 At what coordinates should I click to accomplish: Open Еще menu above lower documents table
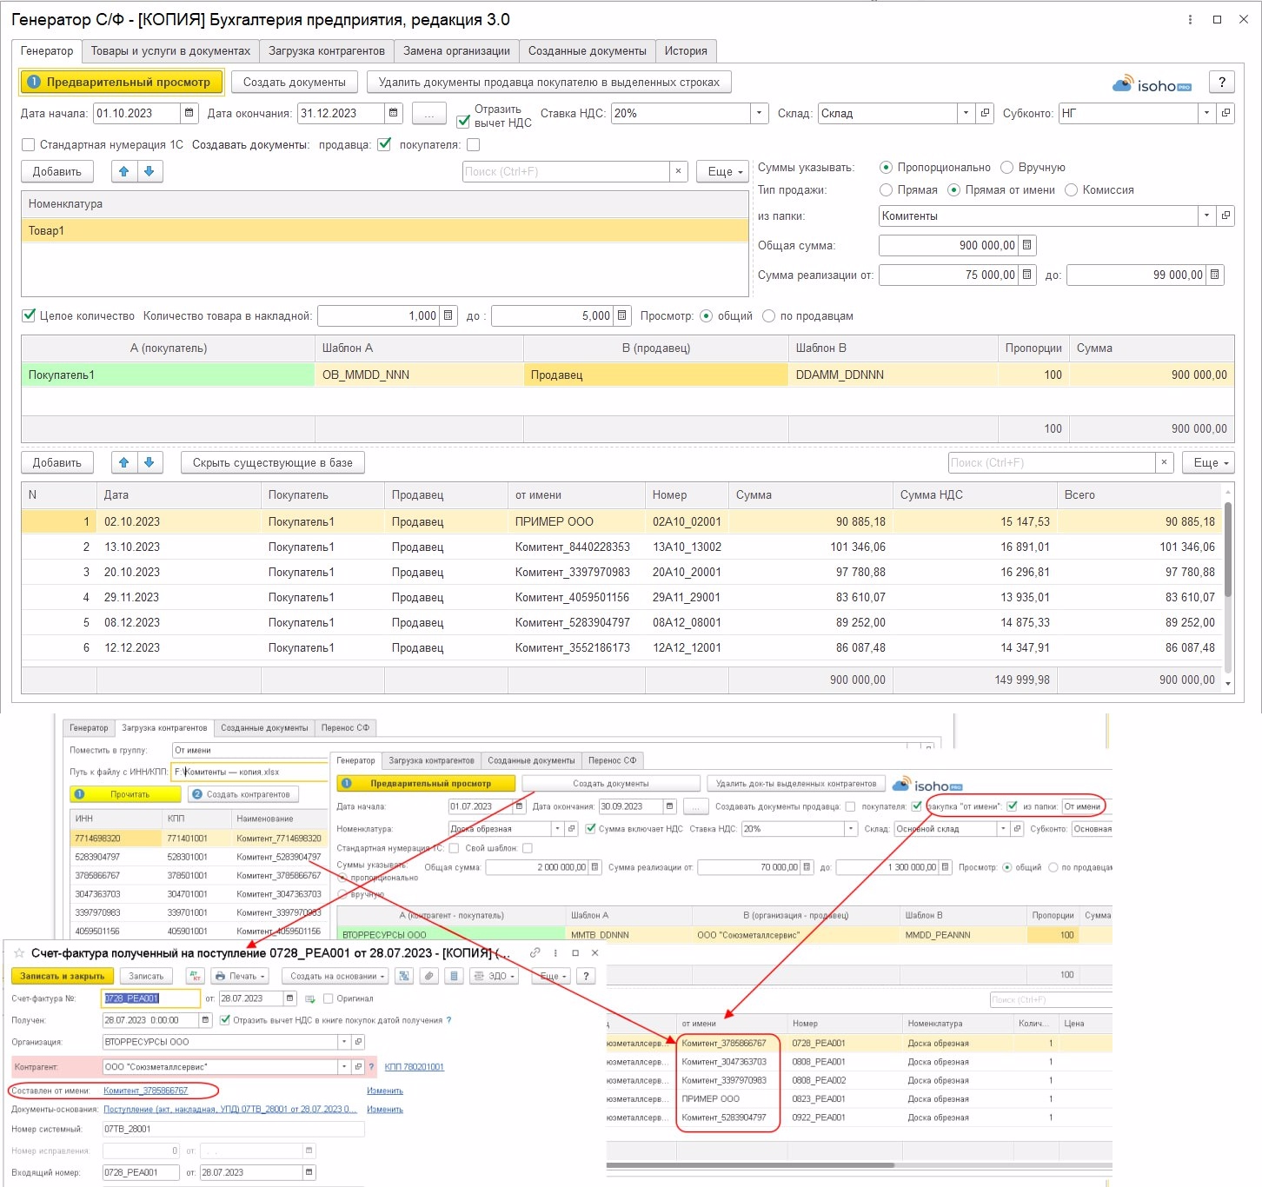pyautogui.click(x=1208, y=462)
